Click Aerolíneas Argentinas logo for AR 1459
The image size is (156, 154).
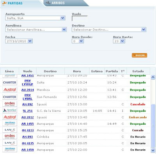coord(10,149)
